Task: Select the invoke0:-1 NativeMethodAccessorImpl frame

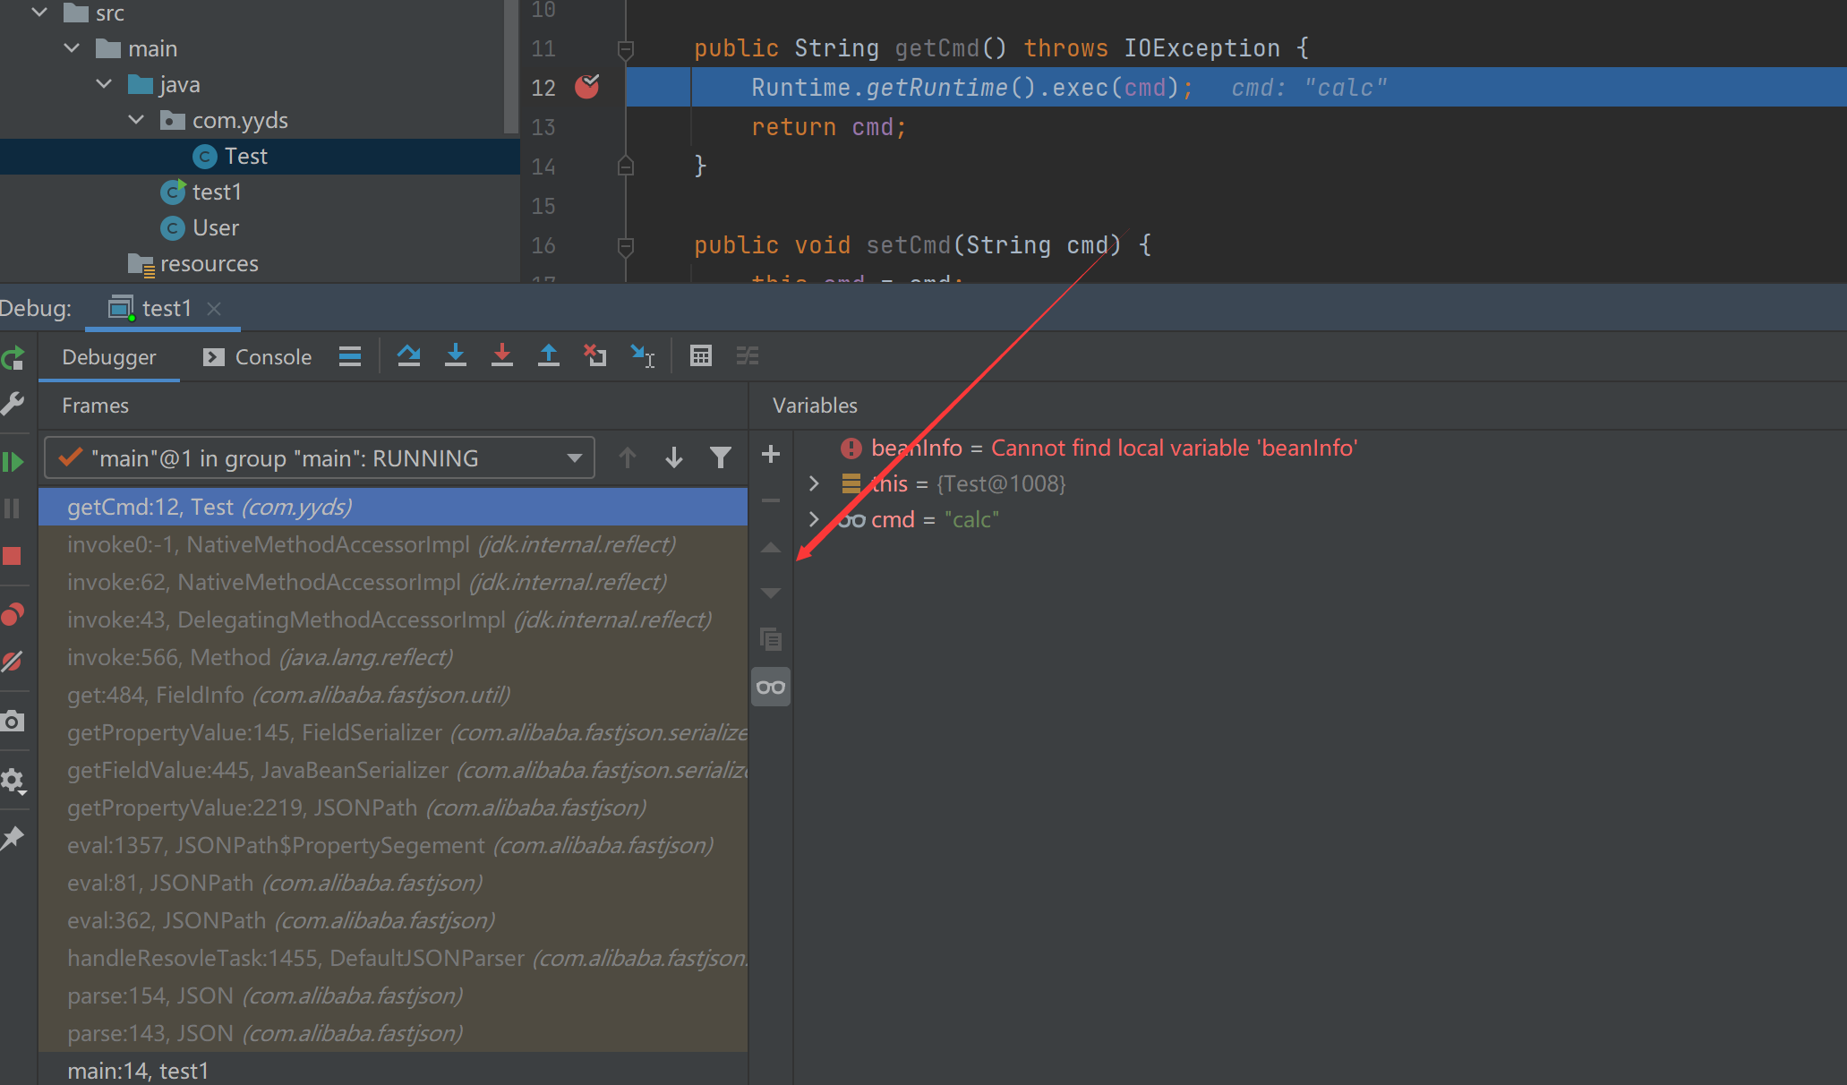Action: pos(393,544)
